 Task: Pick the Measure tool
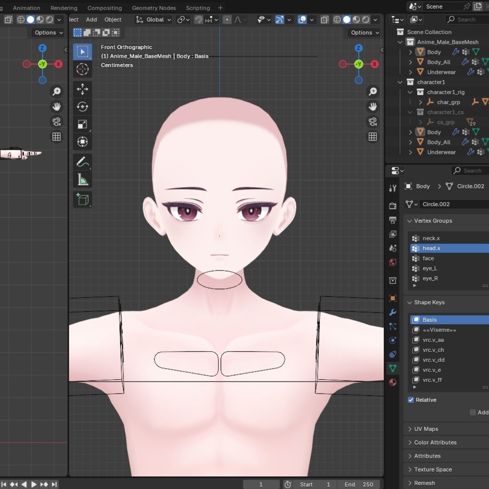click(83, 181)
